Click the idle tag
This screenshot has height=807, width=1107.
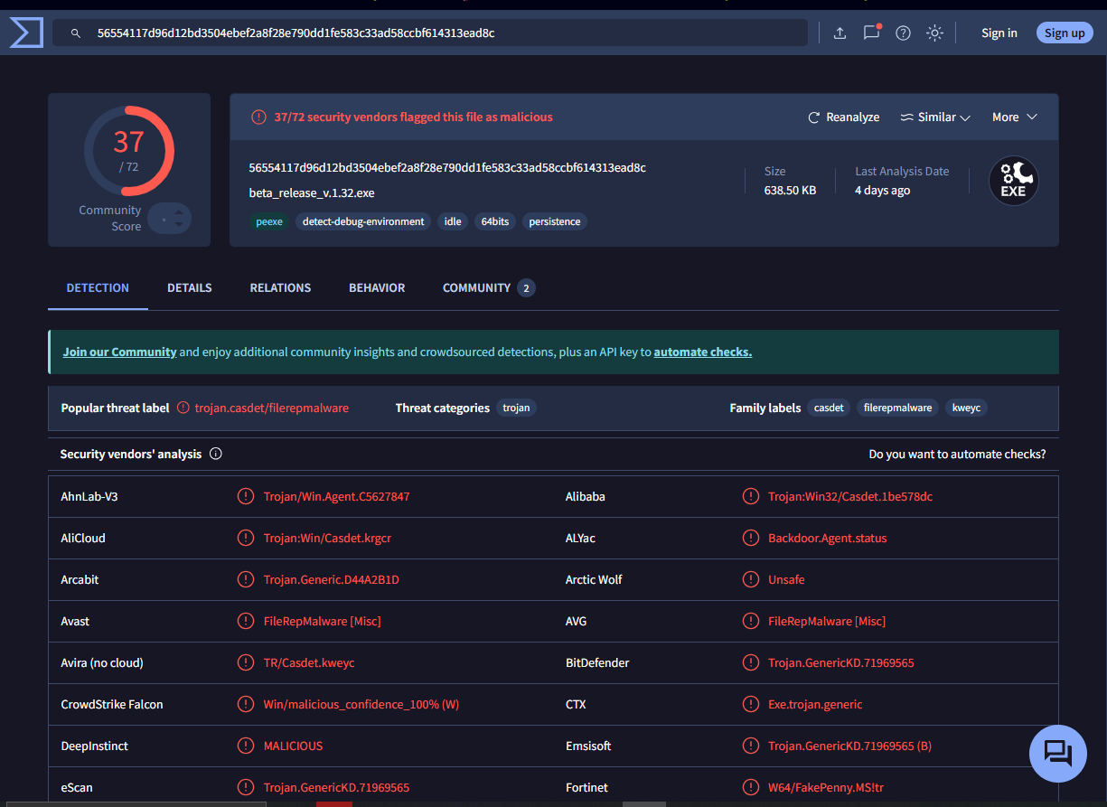pos(453,221)
